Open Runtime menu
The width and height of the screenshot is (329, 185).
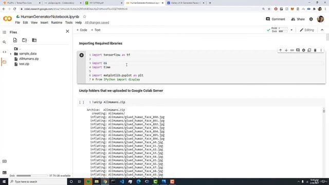click(57, 23)
